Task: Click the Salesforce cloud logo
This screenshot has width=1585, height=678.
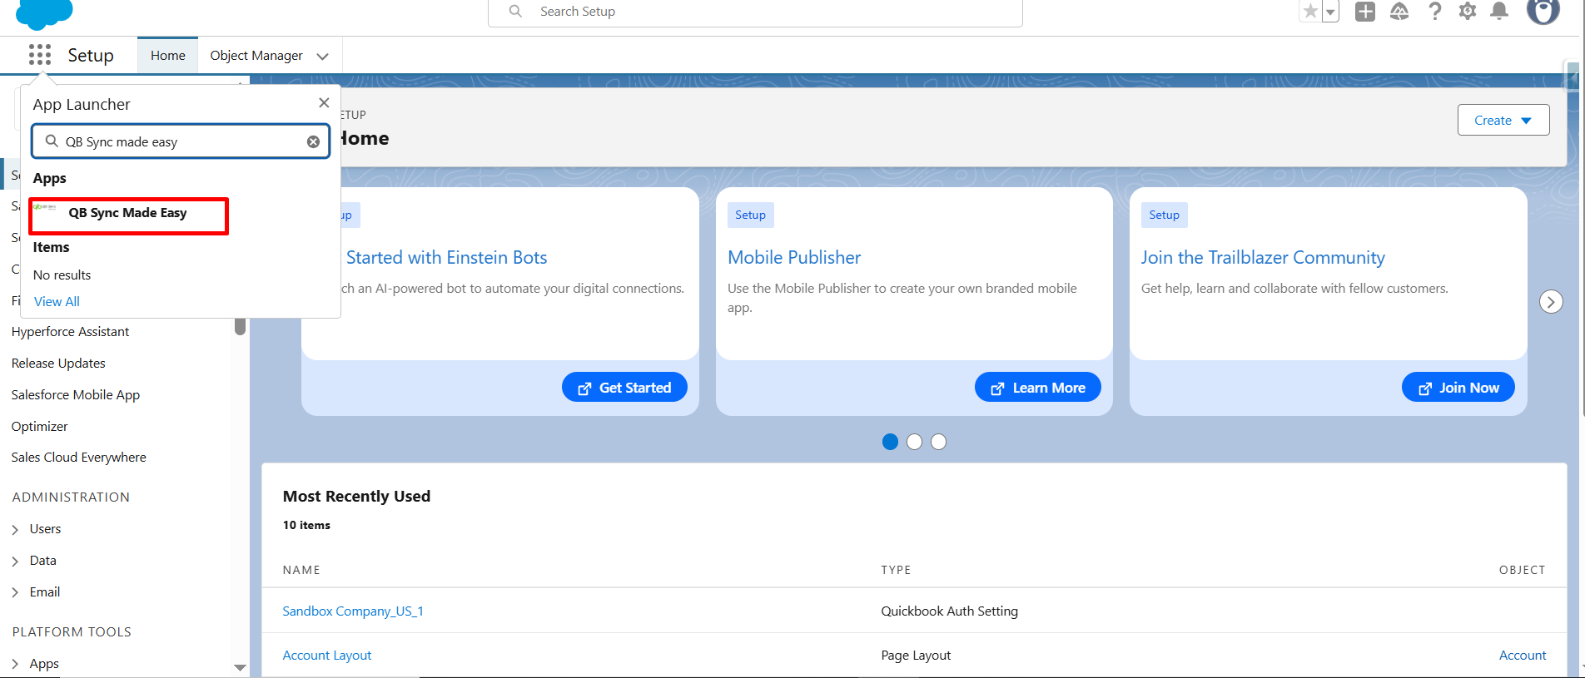Action: tap(45, 14)
